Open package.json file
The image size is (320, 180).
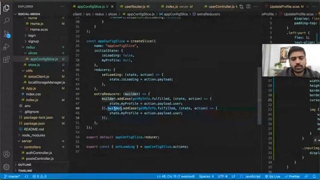pos(34,123)
